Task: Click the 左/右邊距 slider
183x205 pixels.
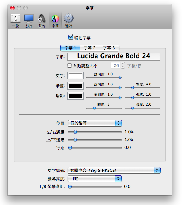Action: click(95, 132)
